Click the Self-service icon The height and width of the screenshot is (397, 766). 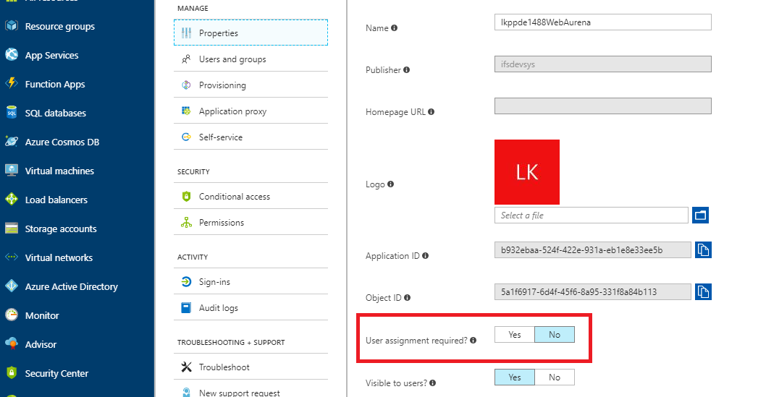[186, 137]
